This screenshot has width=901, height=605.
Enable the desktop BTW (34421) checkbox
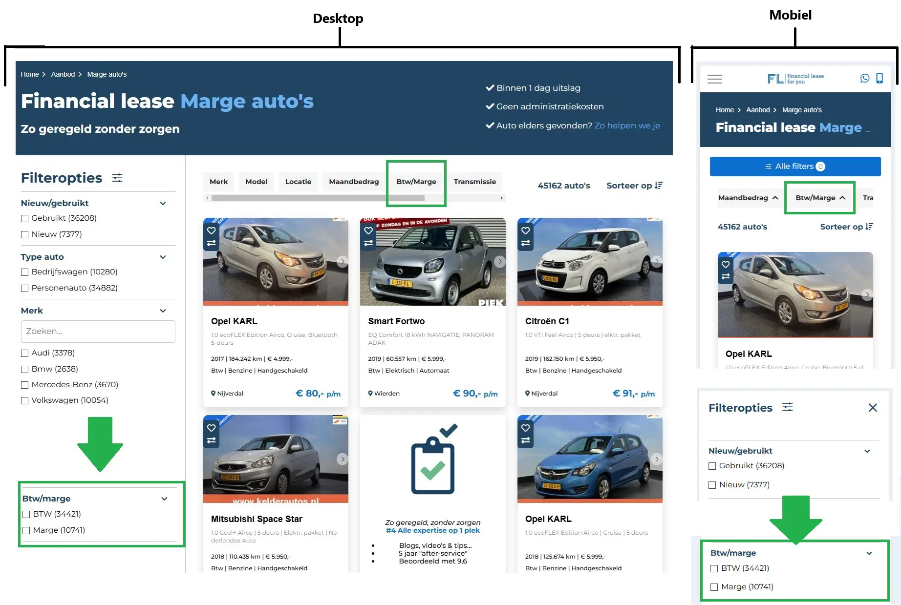(x=26, y=515)
